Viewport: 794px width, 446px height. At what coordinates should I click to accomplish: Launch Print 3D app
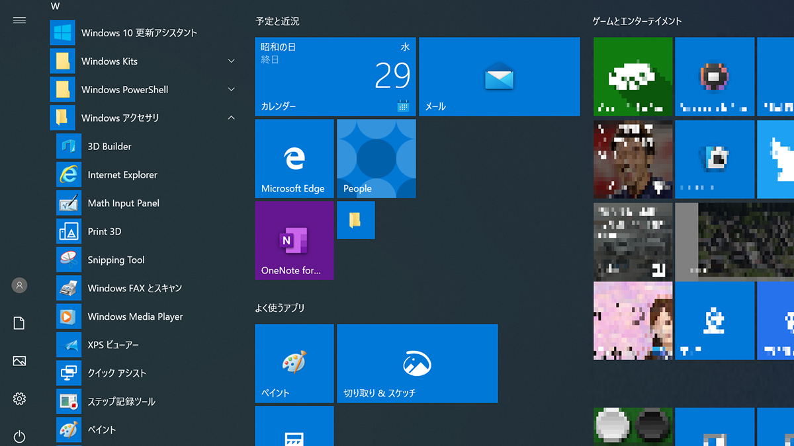[105, 232]
